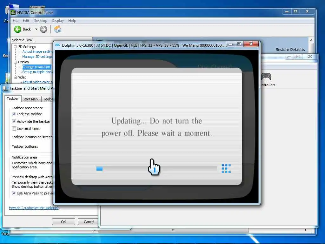Click the Wii update progress bar
This screenshot has height=244, width=325.
pyautogui.click(x=156, y=168)
